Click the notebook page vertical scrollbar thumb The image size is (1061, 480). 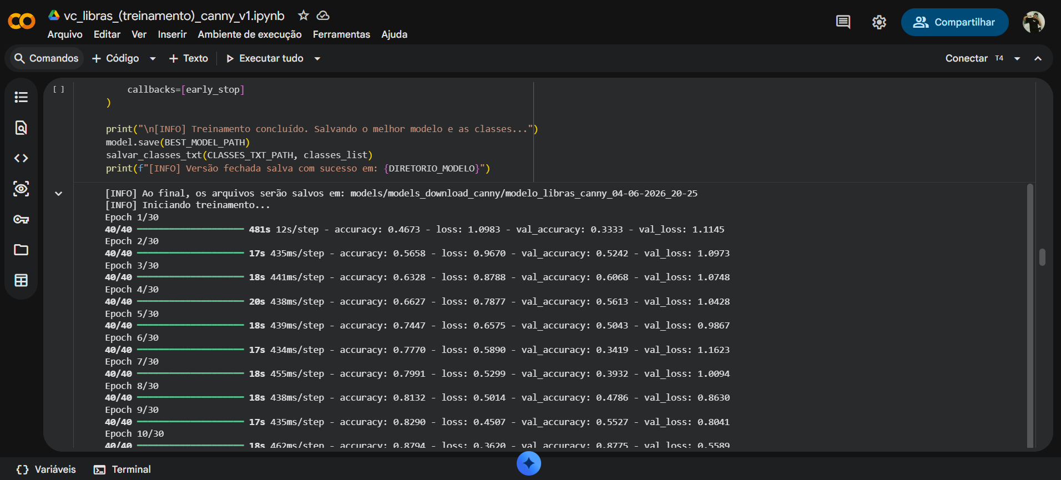(1042, 257)
